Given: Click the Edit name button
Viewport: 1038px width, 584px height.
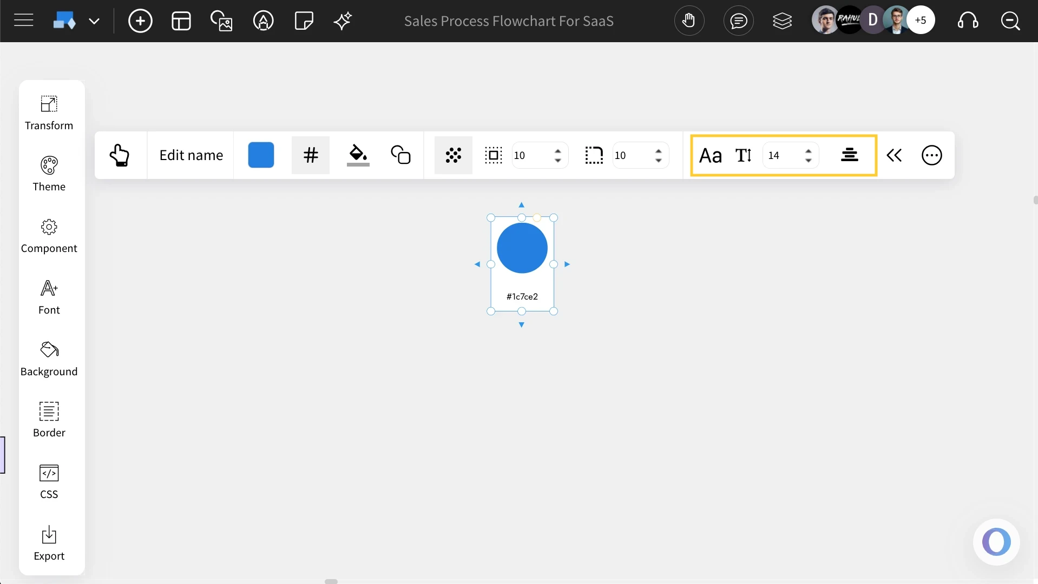Looking at the screenshot, I should [x=192, y=155].
